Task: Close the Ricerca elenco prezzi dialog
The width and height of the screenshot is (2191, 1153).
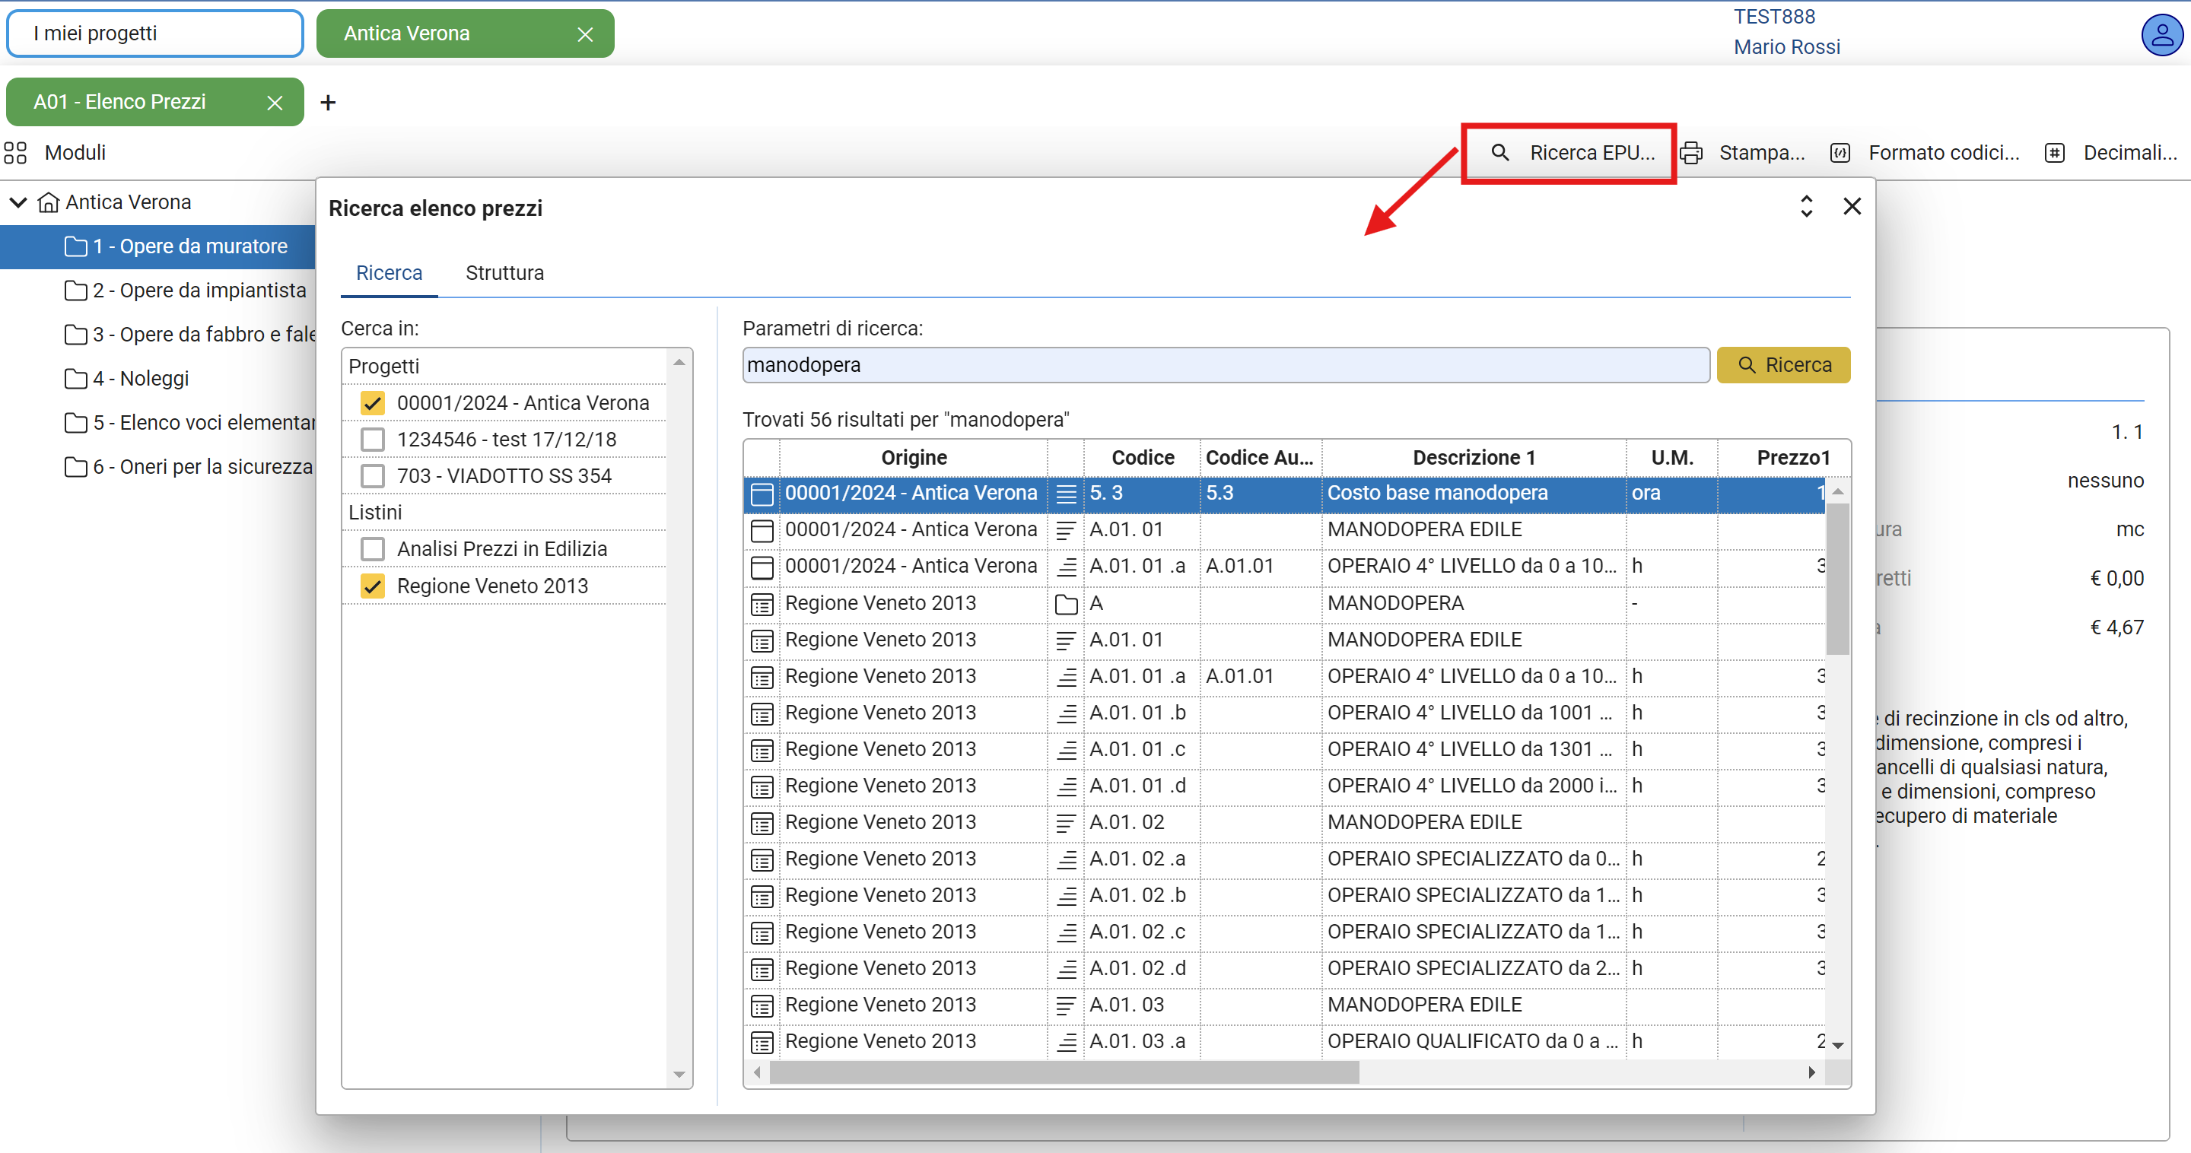Action: [1852, 207]
